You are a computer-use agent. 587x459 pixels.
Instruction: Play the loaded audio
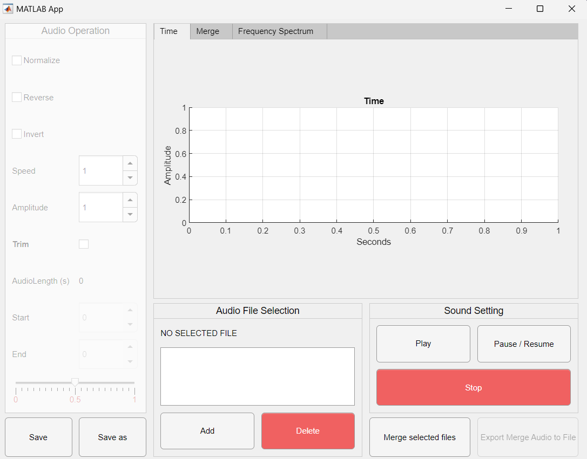coord(423,344)
